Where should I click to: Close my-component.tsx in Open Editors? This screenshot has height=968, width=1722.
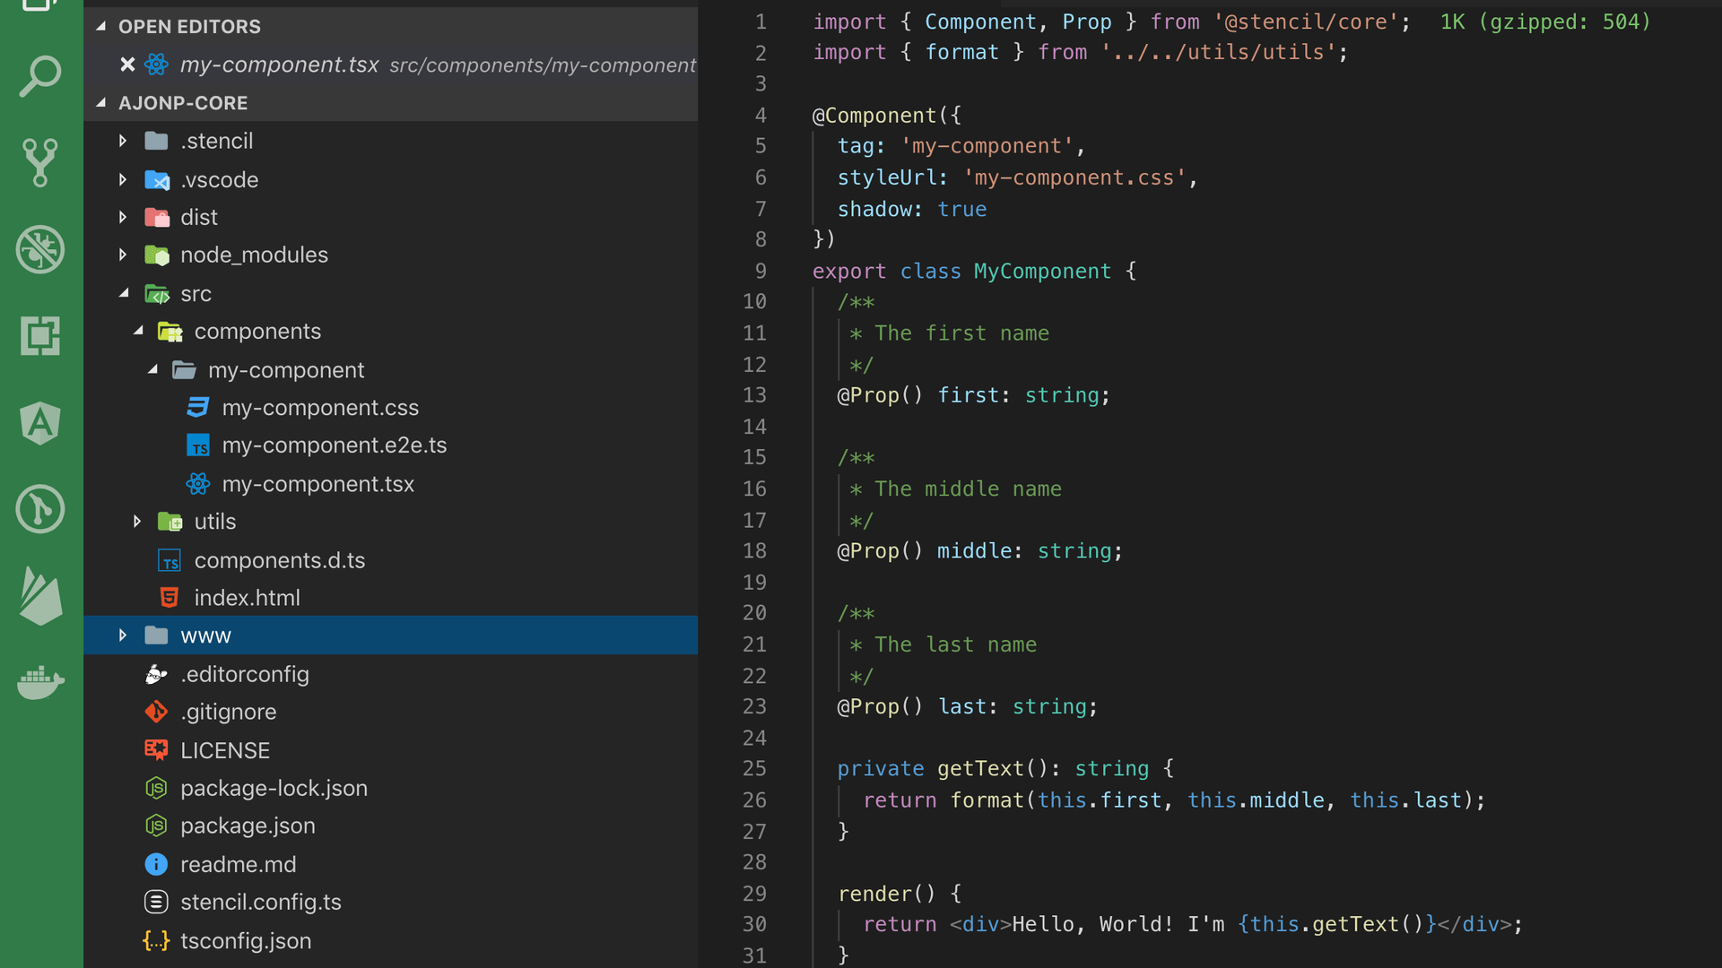click(127, 65)
